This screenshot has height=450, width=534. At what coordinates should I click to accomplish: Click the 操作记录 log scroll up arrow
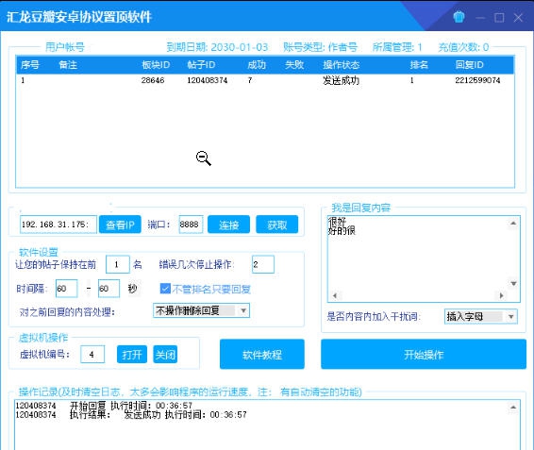coord(513,408)
